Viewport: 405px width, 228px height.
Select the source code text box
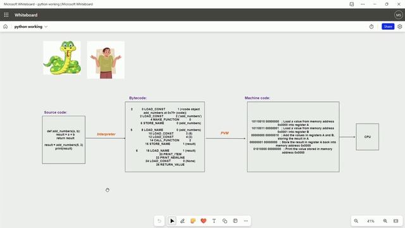[63, 140]
